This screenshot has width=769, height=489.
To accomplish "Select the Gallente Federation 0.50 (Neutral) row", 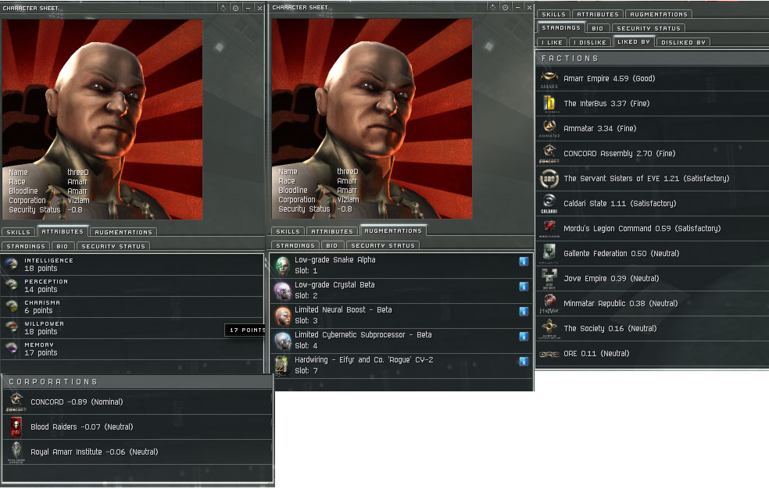I will pos(653,254).
